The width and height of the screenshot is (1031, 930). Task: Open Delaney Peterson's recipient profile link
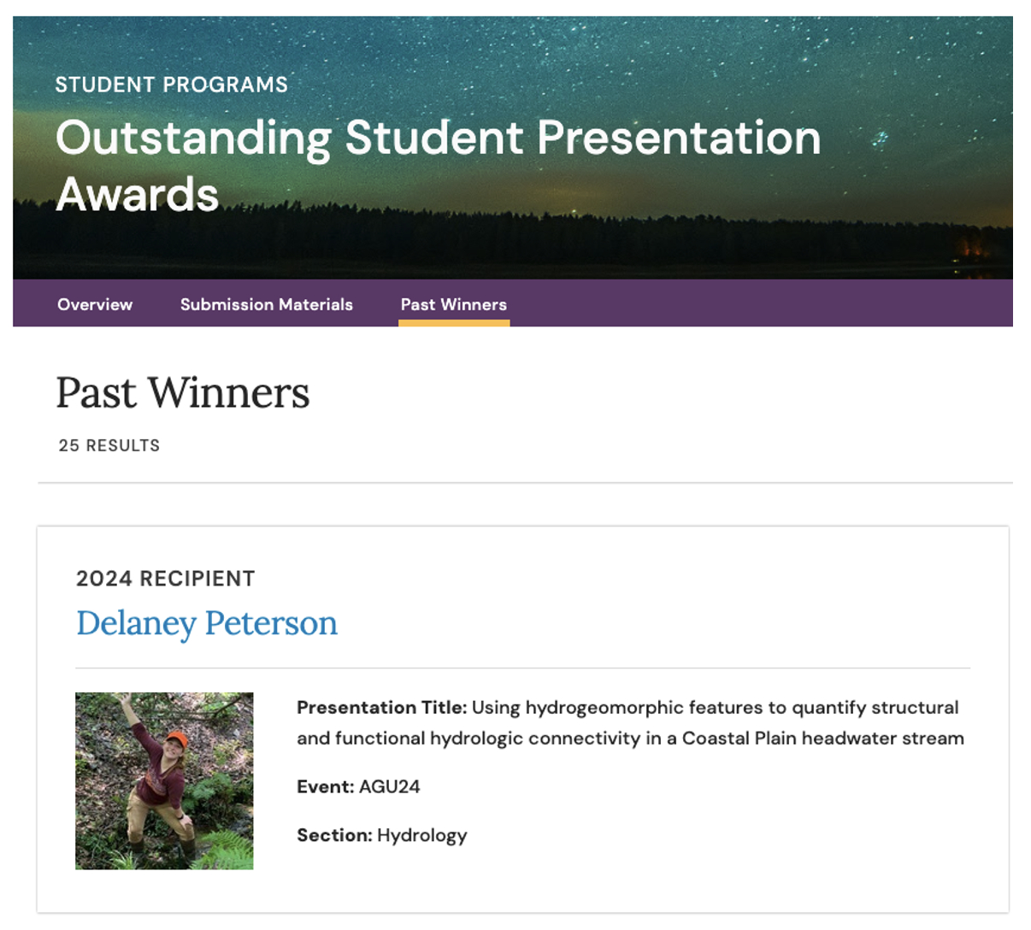click(207, 623)
